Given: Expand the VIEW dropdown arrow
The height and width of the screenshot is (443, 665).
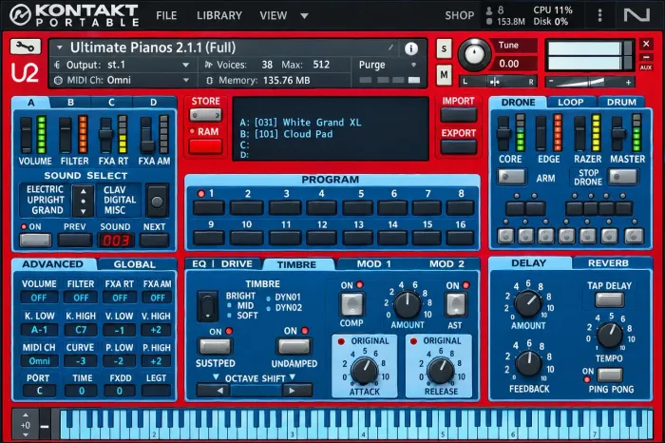Looking at the screenshot, I should coord(304,16).
